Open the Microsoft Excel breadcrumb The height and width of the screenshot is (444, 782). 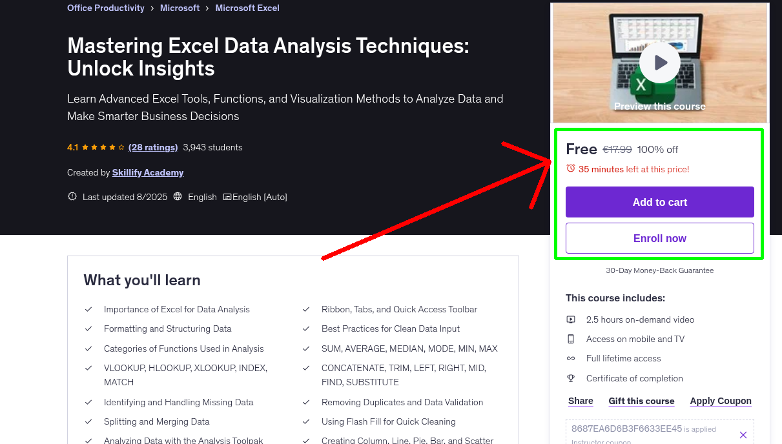(x=247, y=8)
